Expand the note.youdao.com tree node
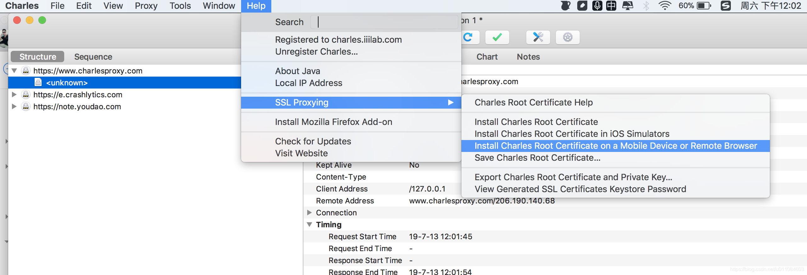 point(14,106)
